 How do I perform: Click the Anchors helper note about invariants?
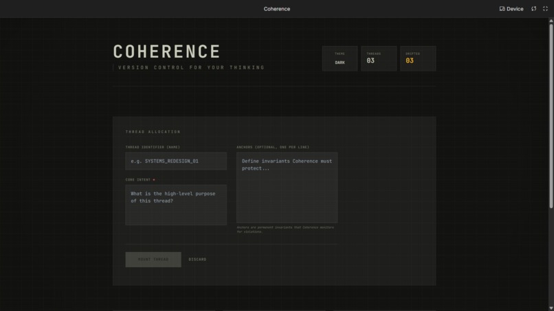(285, 229)
